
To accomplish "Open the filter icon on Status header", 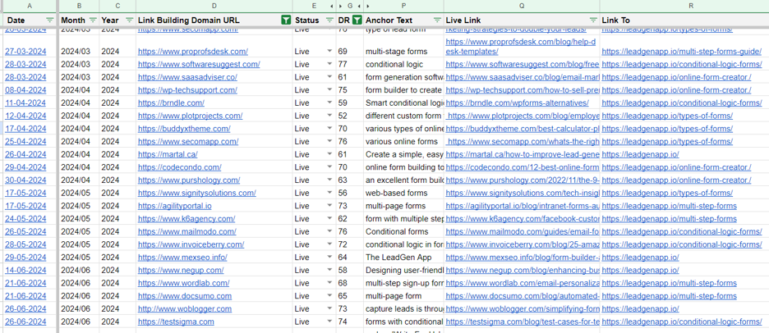I will pyautogui.click(x=329, y=21).
